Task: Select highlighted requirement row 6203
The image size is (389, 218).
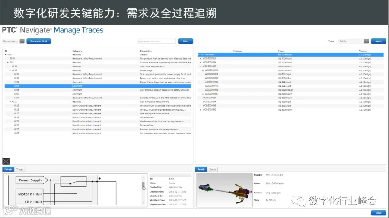Action: point(98,86)
